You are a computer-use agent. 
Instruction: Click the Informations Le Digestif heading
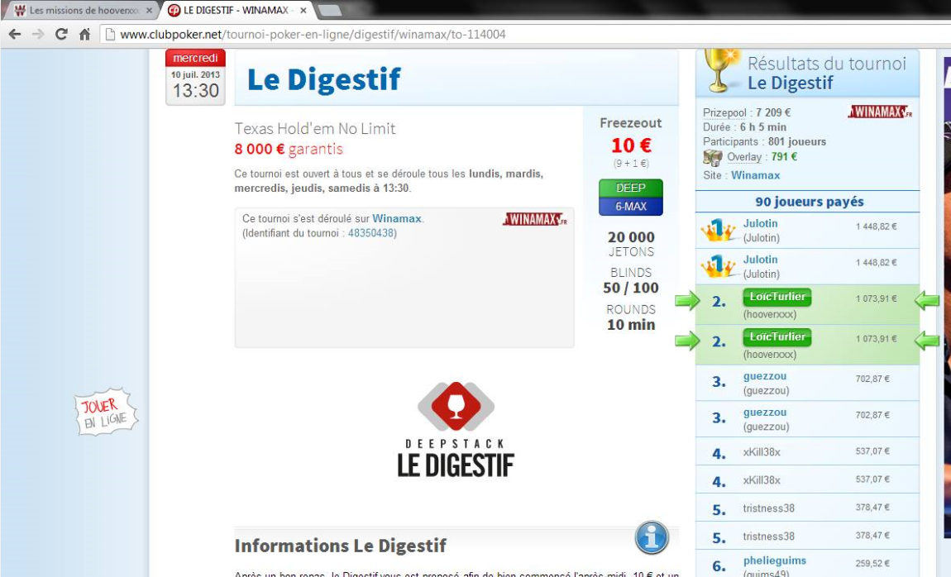coord(340,546)
